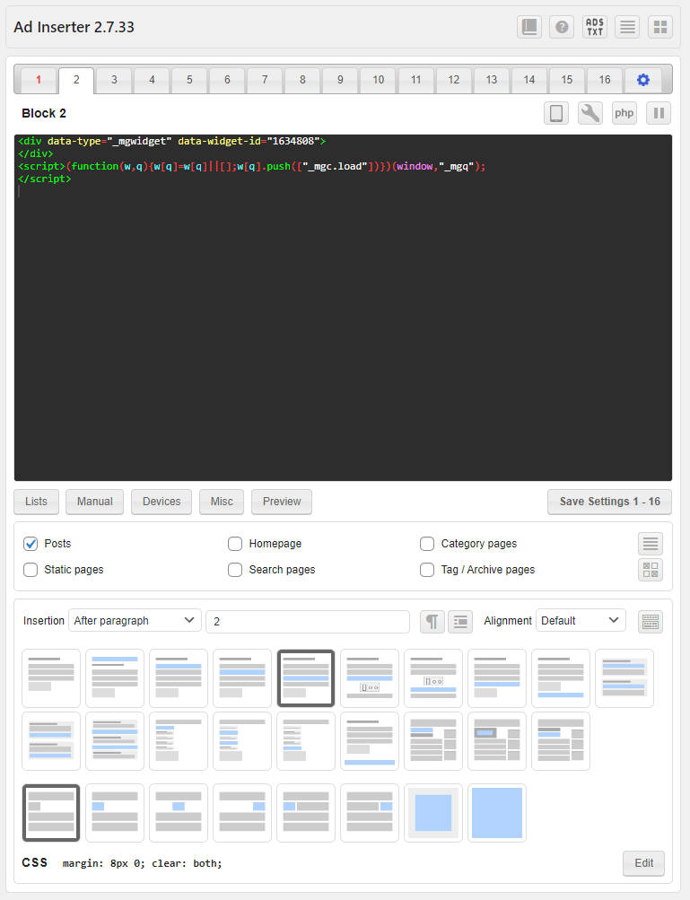Open the documentation book icon
690x900 pixels.
529,27
